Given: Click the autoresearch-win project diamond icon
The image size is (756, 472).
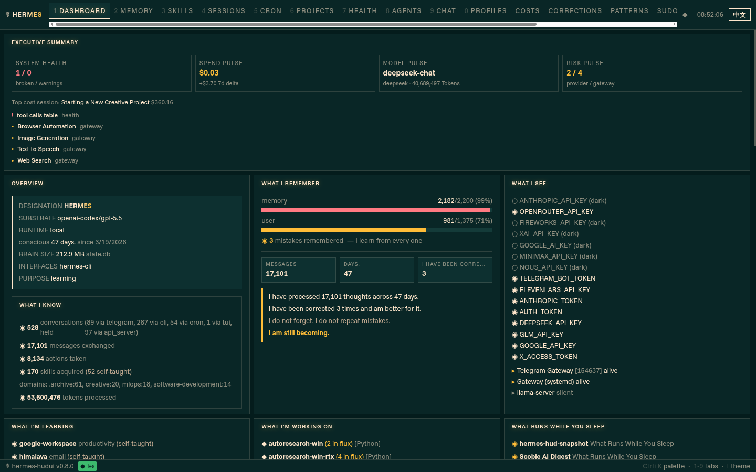Looking at the screenshot, I should (264, 444).
